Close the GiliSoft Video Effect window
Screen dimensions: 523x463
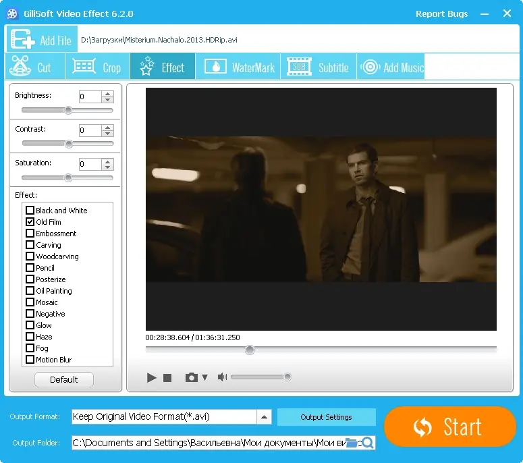pyautogui.click(x=507, y=13)
